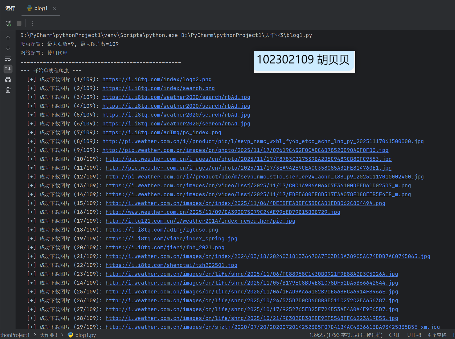Open the 1FAD9AA63152B70E life image link
455x339 pixels.
(x=252, y=292)
